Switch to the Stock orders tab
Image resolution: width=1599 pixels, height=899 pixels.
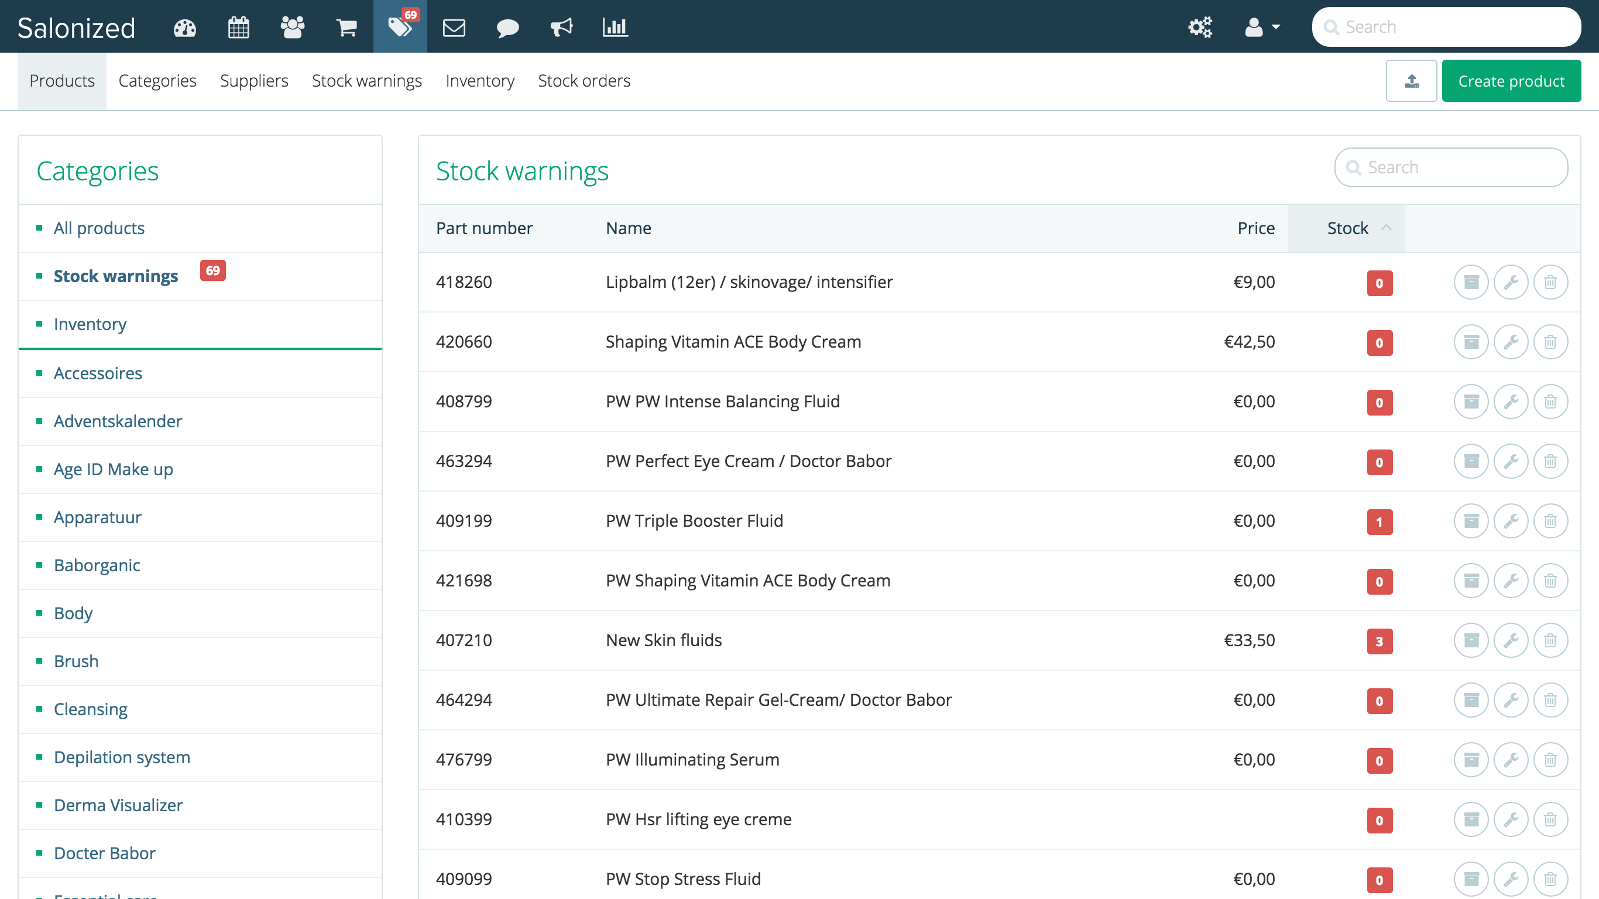pos(584,80)
